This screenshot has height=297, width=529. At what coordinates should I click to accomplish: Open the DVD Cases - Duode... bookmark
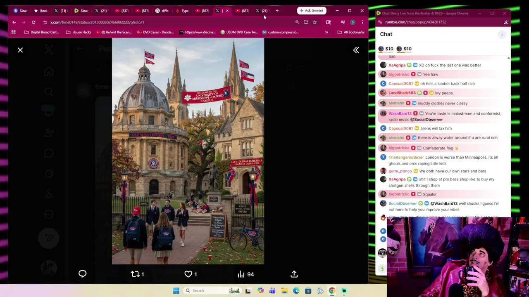[x=155, y=32]
